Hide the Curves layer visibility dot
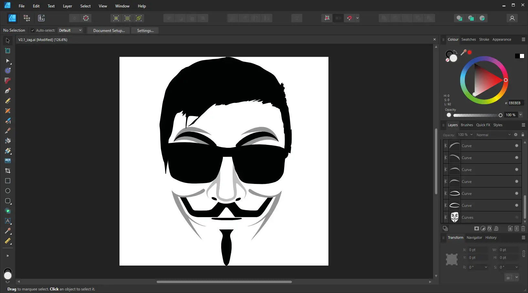Image resolution: width=528 pixels, height=293 pixels. pos(517,217)
